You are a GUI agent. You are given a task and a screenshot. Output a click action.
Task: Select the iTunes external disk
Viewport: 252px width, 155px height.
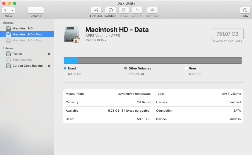coord(27,54)
